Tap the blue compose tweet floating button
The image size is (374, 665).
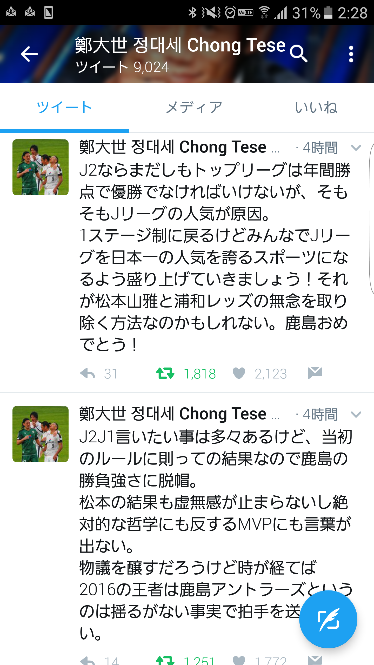click(328, 619)
